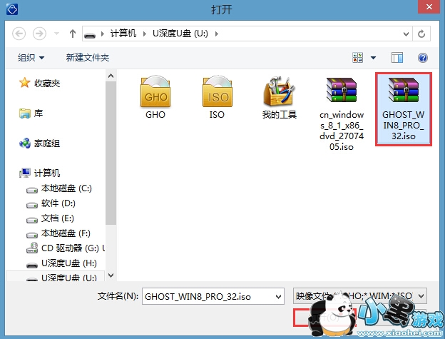Expand the address bar history dropdown
445x339 pixels.
pyautogui.click(x=406, y=34)
